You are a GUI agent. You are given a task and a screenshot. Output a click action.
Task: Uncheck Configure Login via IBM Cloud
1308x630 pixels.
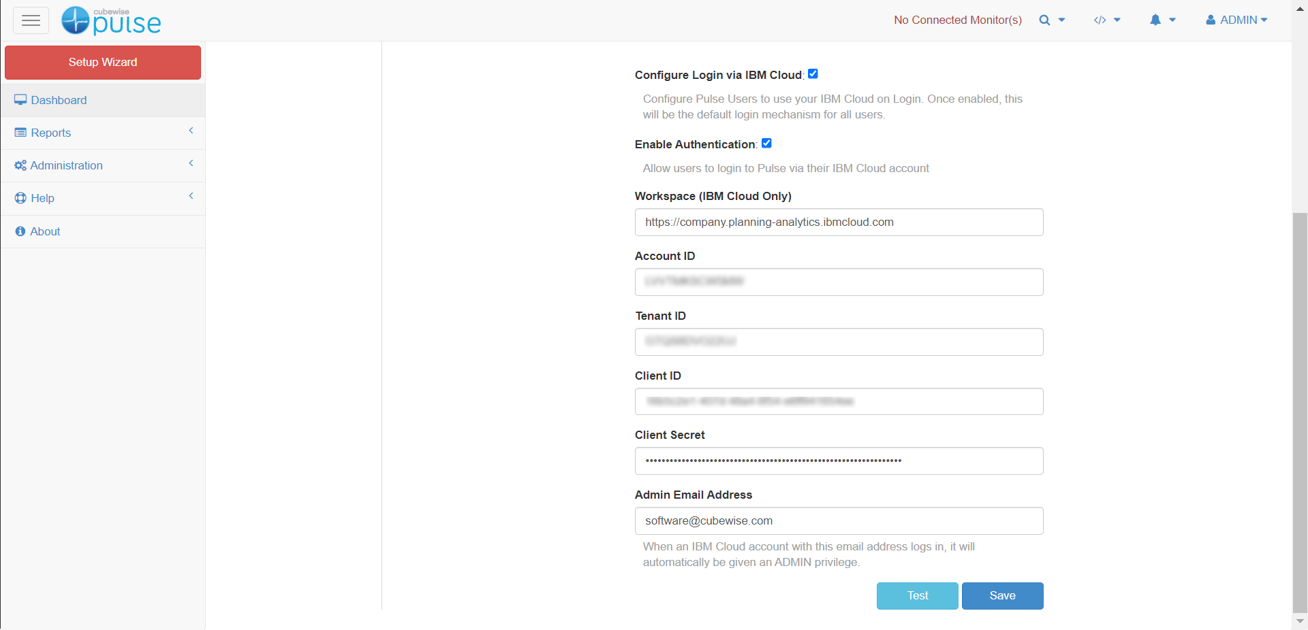[x=813, y=73]
